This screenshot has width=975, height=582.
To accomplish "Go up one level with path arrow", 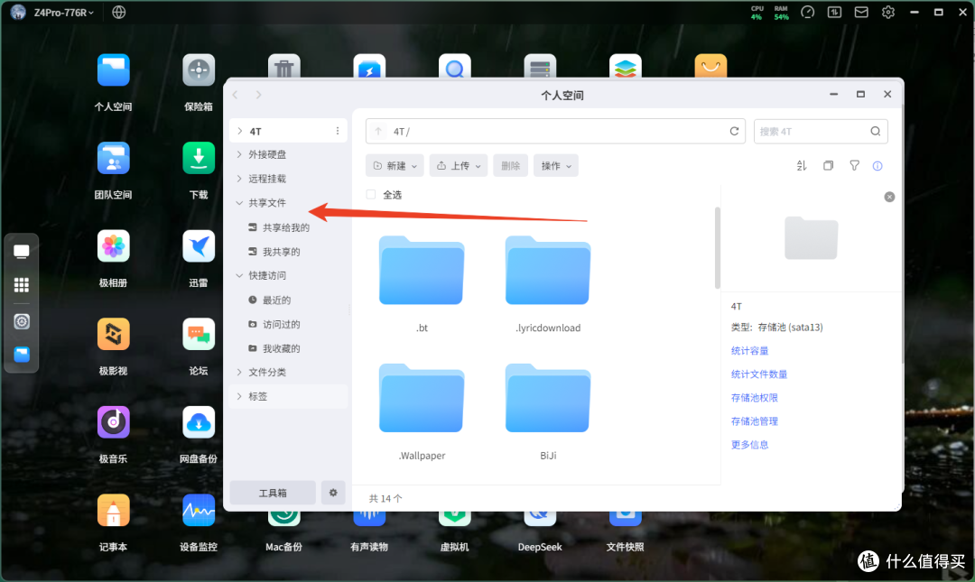I will 378,131.
